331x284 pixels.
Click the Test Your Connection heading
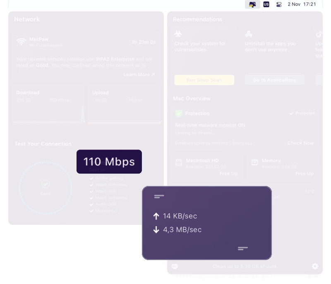pyautogui.click(x=43, y=144)
